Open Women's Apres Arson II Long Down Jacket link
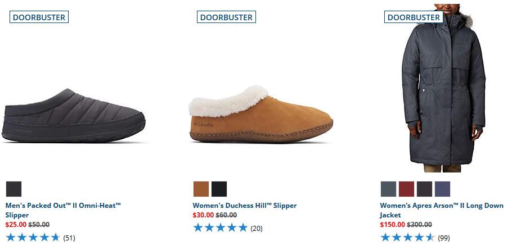The height and width of the screenshot is (250, 512). 442,210
